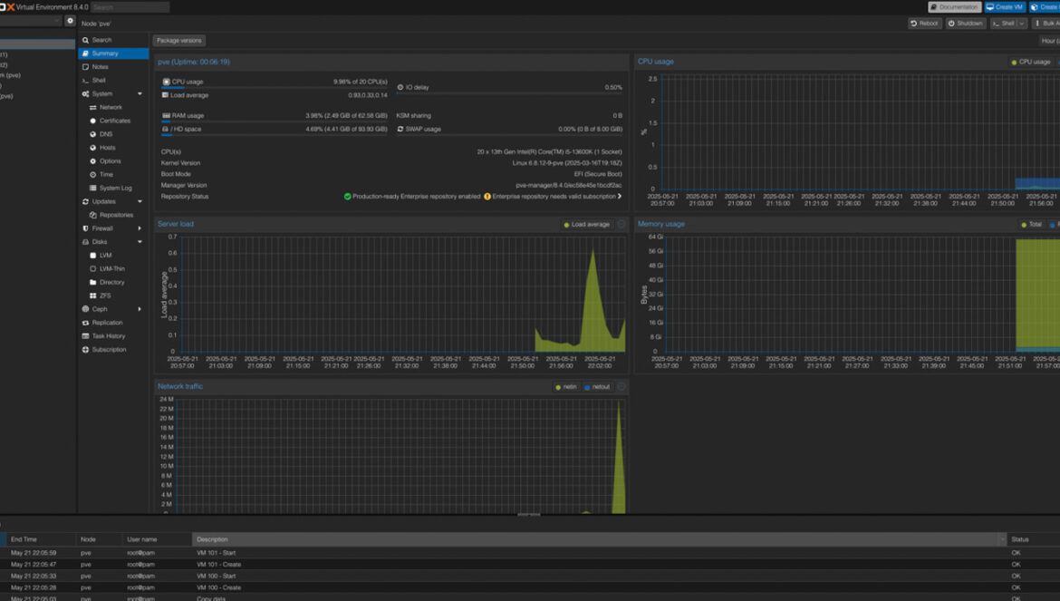
Task: Open the Notes section in the node menu
Action: (100, 67)
